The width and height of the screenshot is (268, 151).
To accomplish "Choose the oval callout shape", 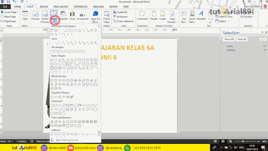I will (60, 134).
